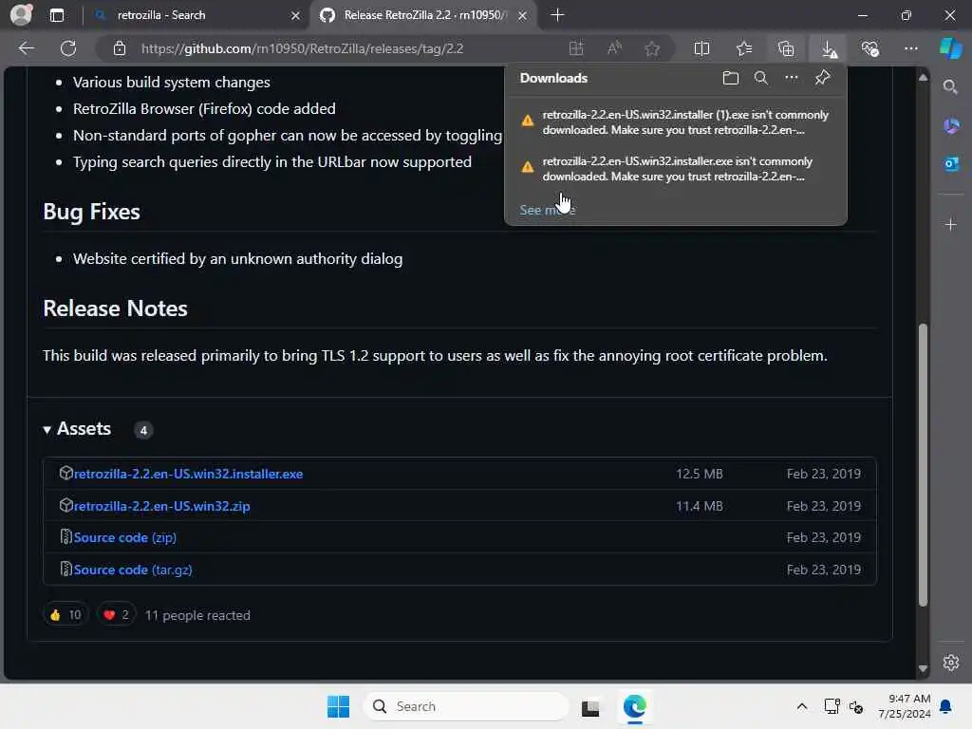This screenshot has height=729, width=972.
Task: Open a new tab with plus button
Action: (x=557, y=15)
